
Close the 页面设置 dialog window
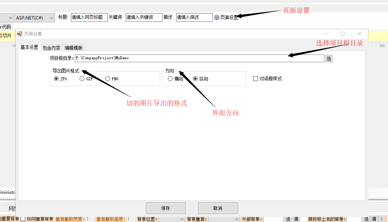click(359, 34)
